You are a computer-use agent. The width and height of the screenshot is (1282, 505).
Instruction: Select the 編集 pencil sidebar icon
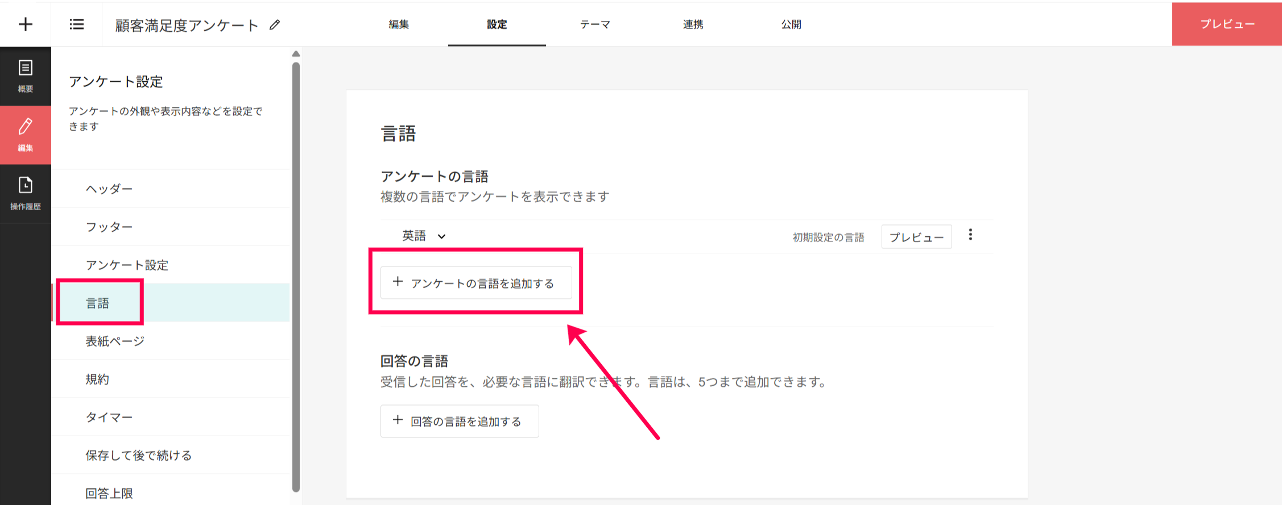click(26, 135)
